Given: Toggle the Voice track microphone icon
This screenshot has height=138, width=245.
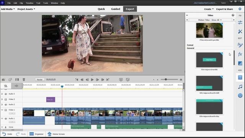Looking at the screenshot, I should [6, 127].
